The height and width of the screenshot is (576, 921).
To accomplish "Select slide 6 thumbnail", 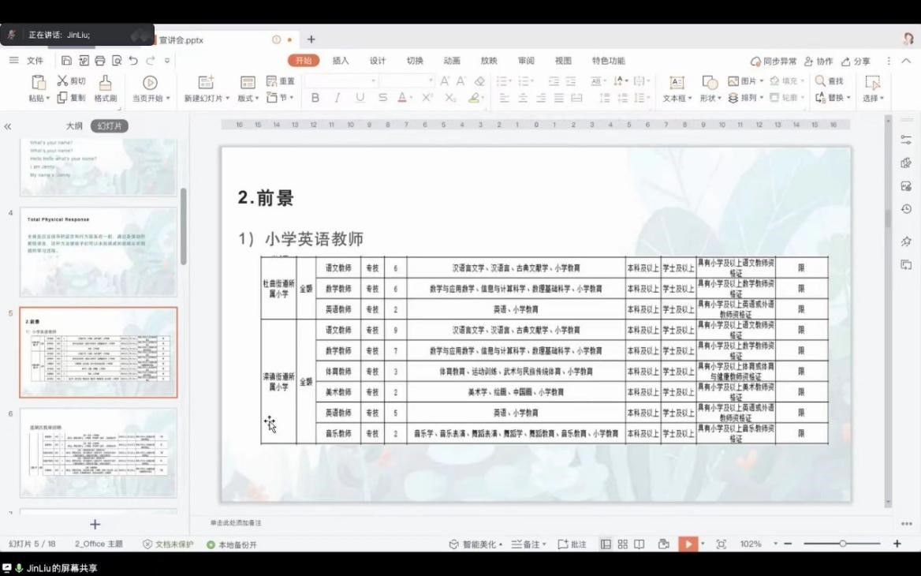I will [98, 453].
